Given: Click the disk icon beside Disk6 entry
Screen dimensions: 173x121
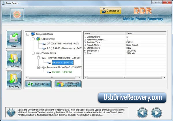Looking at the screenshot, I should pyautogui.click(x=44, y=67).
